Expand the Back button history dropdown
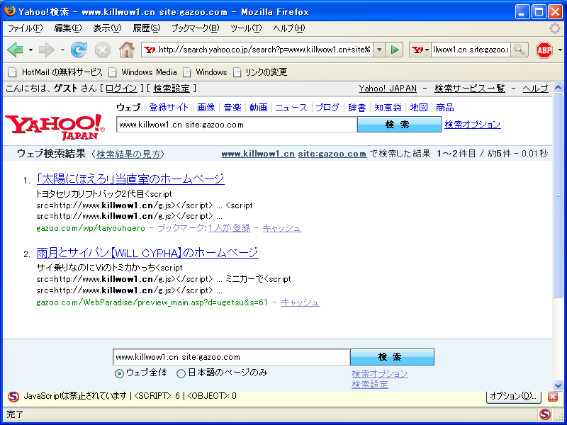 coord(30,50)
